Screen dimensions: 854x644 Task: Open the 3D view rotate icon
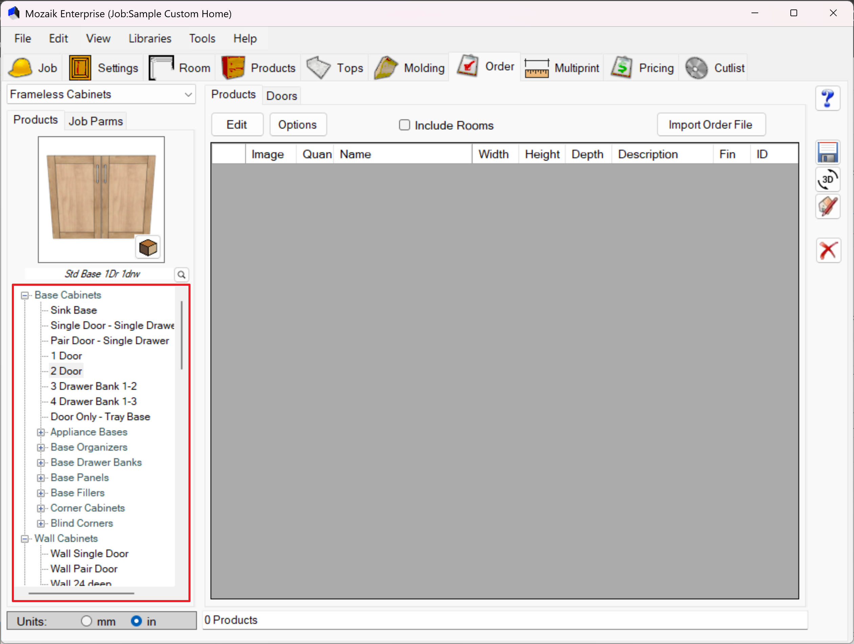827,180
